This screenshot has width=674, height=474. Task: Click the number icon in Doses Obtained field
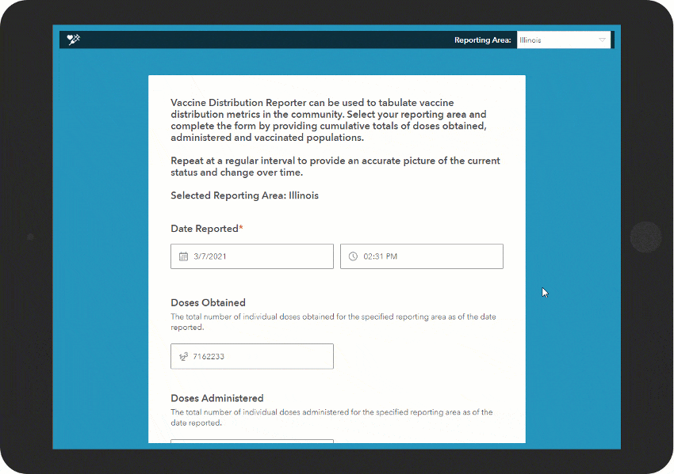pos(183,356)
